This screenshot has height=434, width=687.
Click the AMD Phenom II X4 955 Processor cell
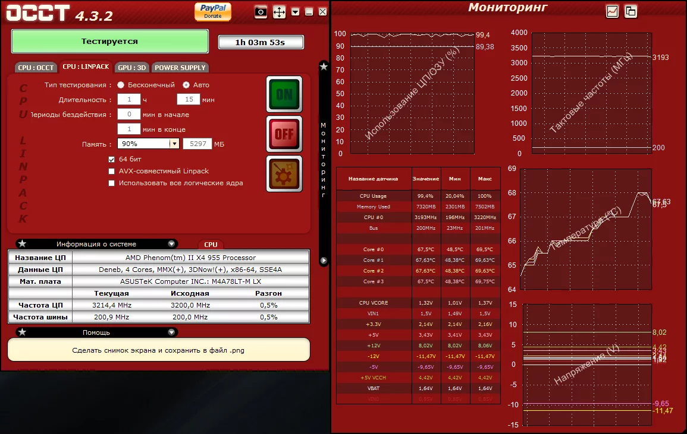pyautogui.click(x=190, y=258)
